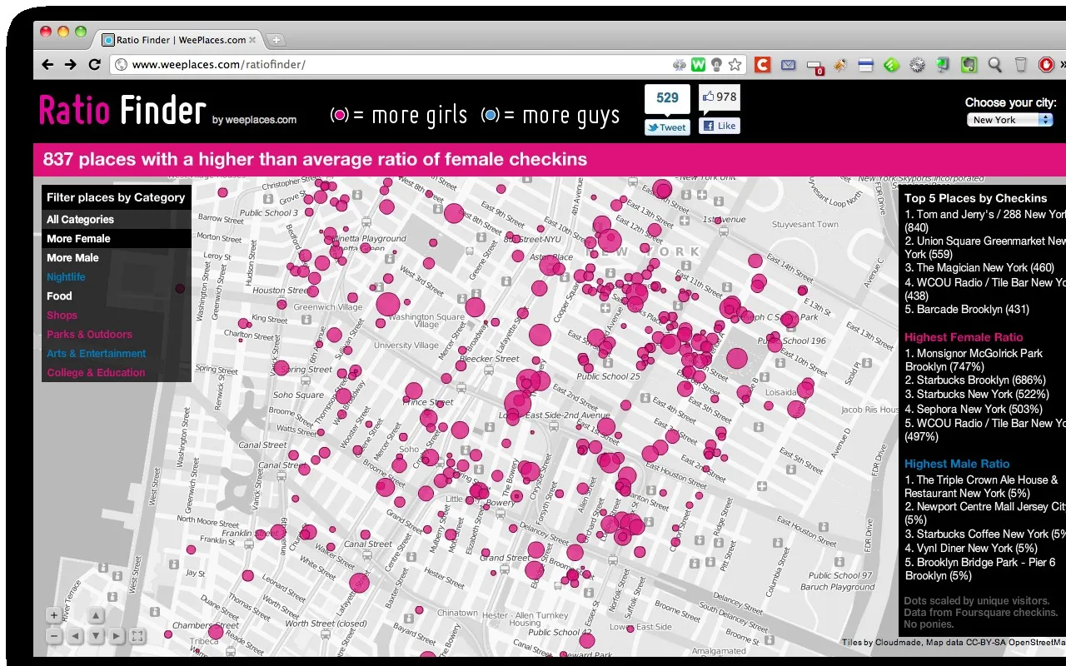This screenshot has width=1066, height=666.
Task: Click the trash can extension icon
Action: (1020, 64)
